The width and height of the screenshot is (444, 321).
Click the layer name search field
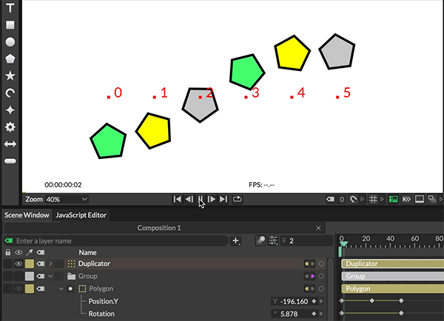[118, 240]
